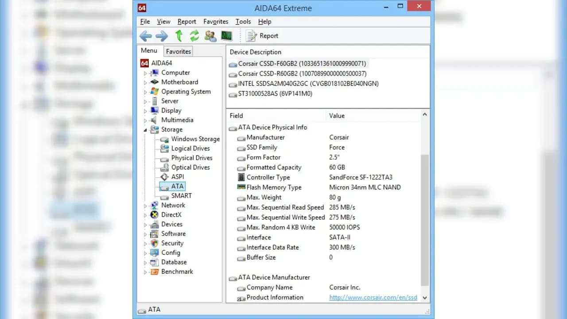567x319 pixels.
Task: Open the Help menu
Action: [264, 21]
